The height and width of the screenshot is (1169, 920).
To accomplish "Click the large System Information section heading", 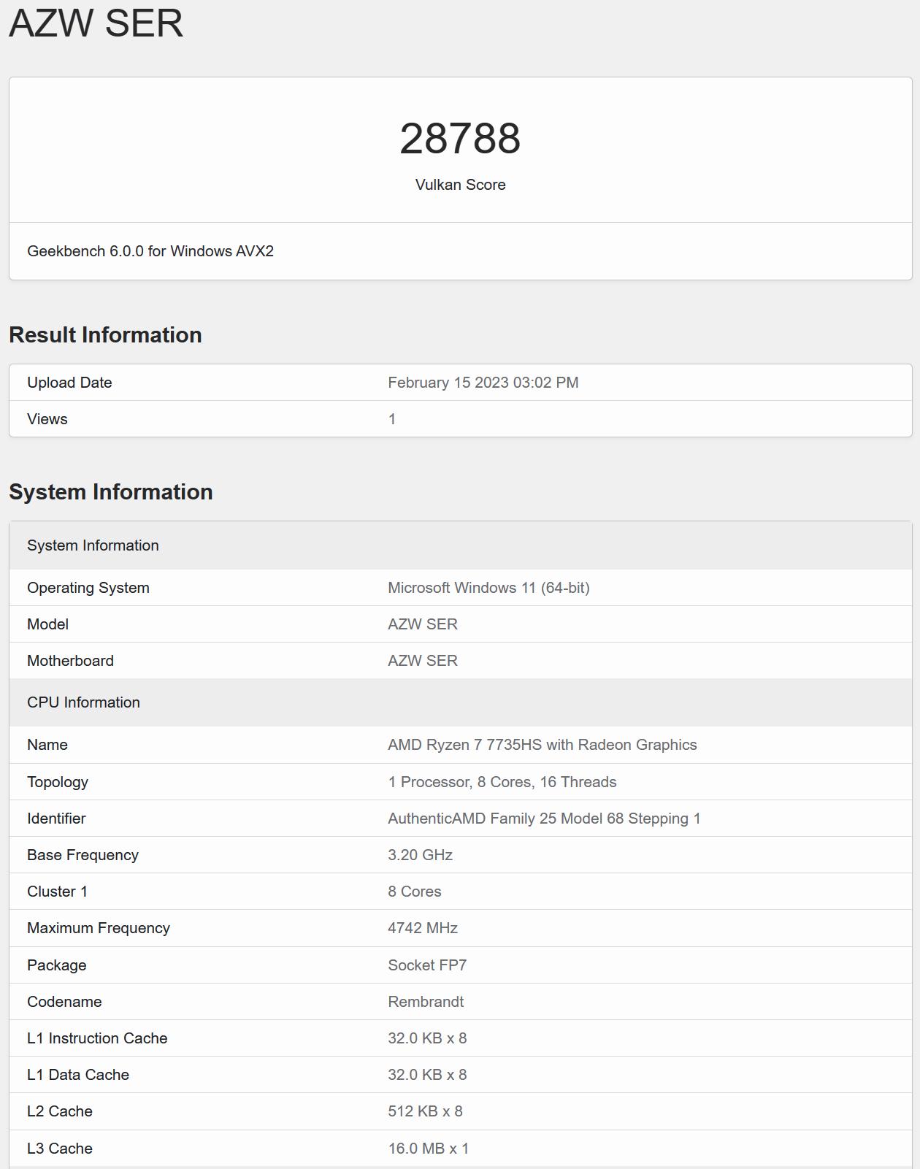I will click(x=111, y=491).
